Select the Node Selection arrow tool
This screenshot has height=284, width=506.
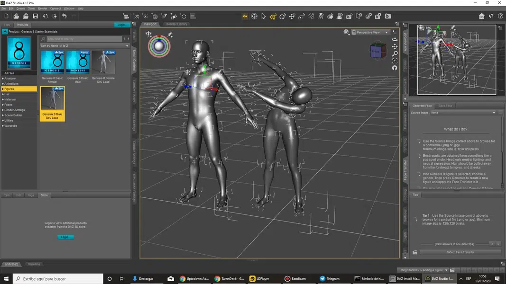click(264, 16)
